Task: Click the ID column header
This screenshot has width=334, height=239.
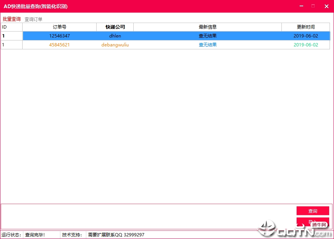Action: click(x=11, y=27)
